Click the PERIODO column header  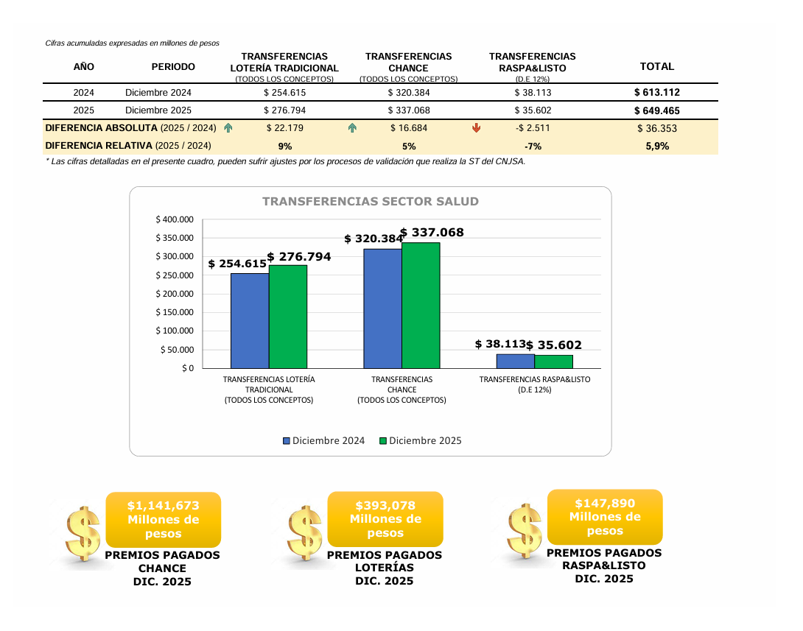click(173, 67)
